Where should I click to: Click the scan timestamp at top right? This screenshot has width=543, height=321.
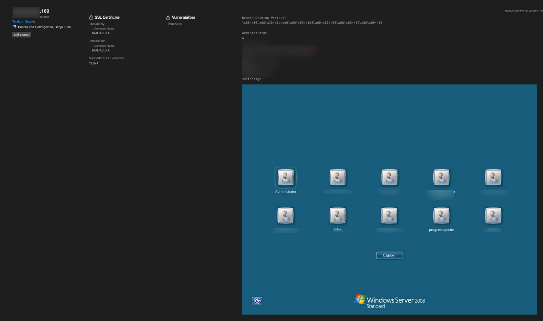(523, 11)
